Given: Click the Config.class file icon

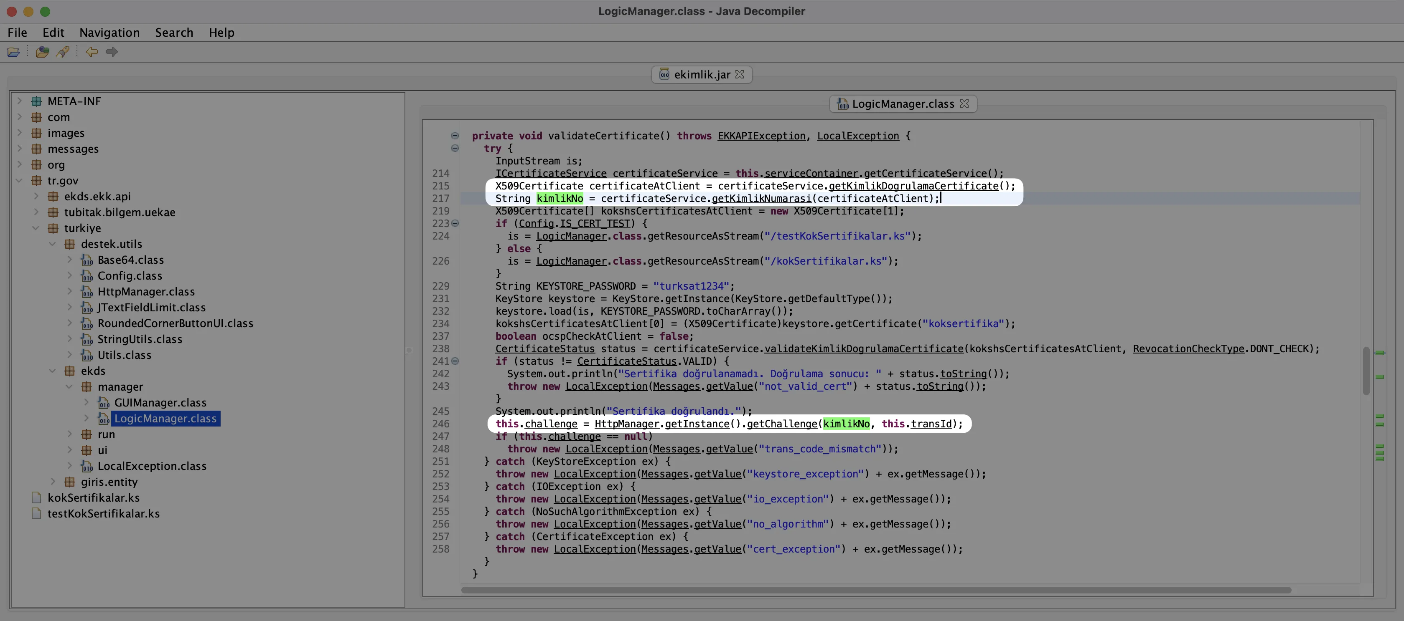Looking at the screenshot, I should tap(86, 275).
